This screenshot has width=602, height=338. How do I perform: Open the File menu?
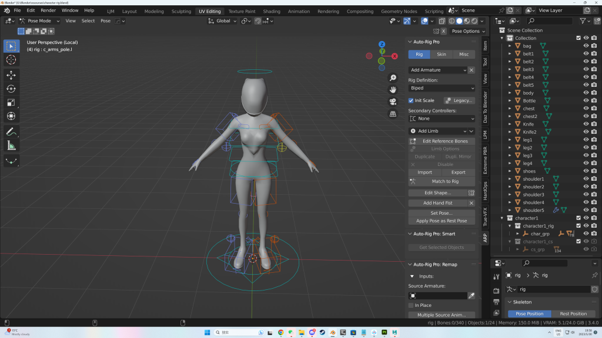coord(17,11)
